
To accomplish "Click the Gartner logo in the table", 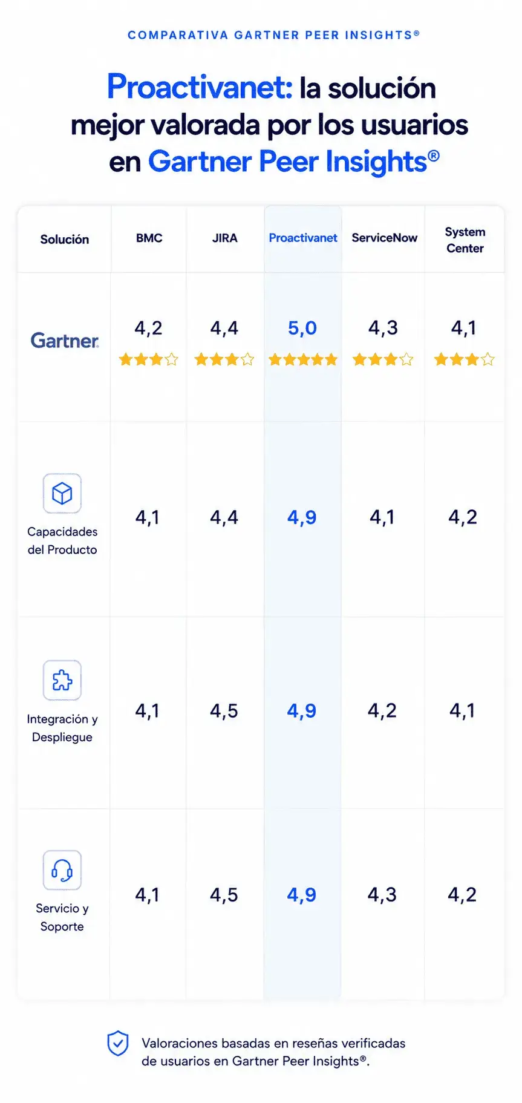I will (x=65, y=341).
